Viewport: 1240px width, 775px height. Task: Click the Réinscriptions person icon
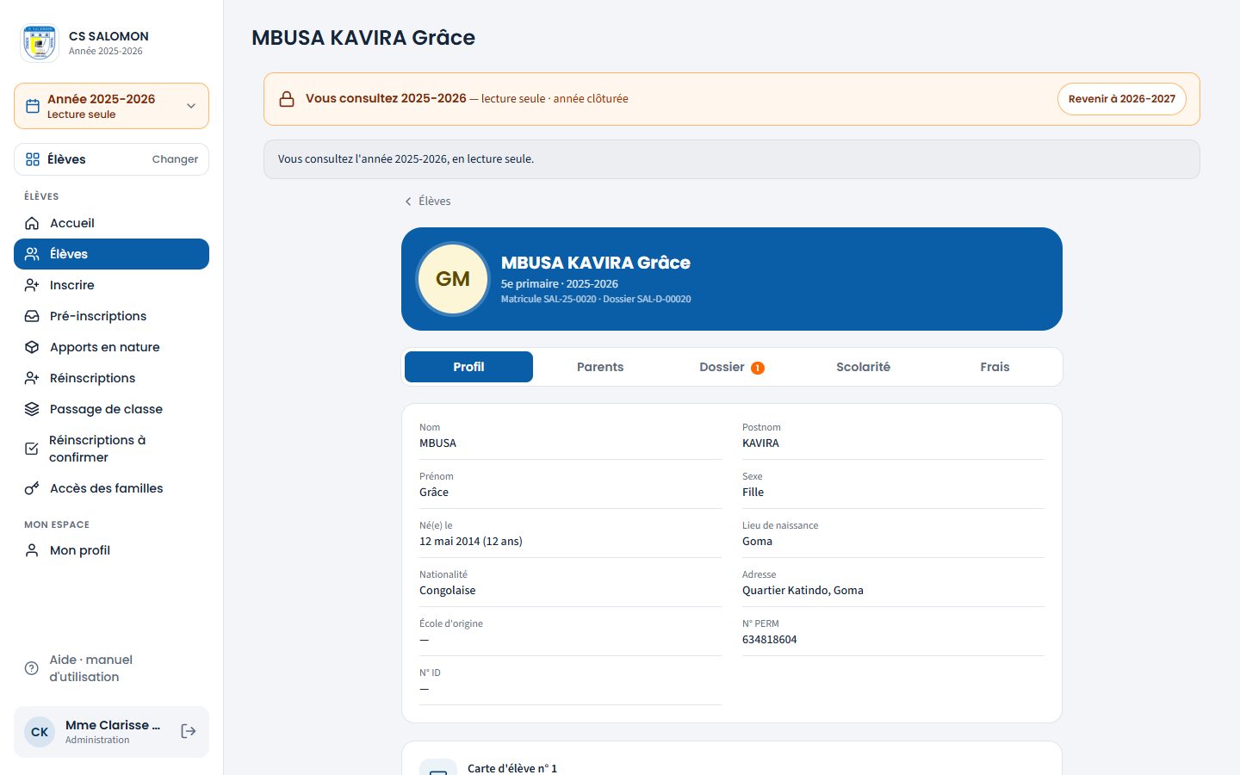click(x=32, y=378)
